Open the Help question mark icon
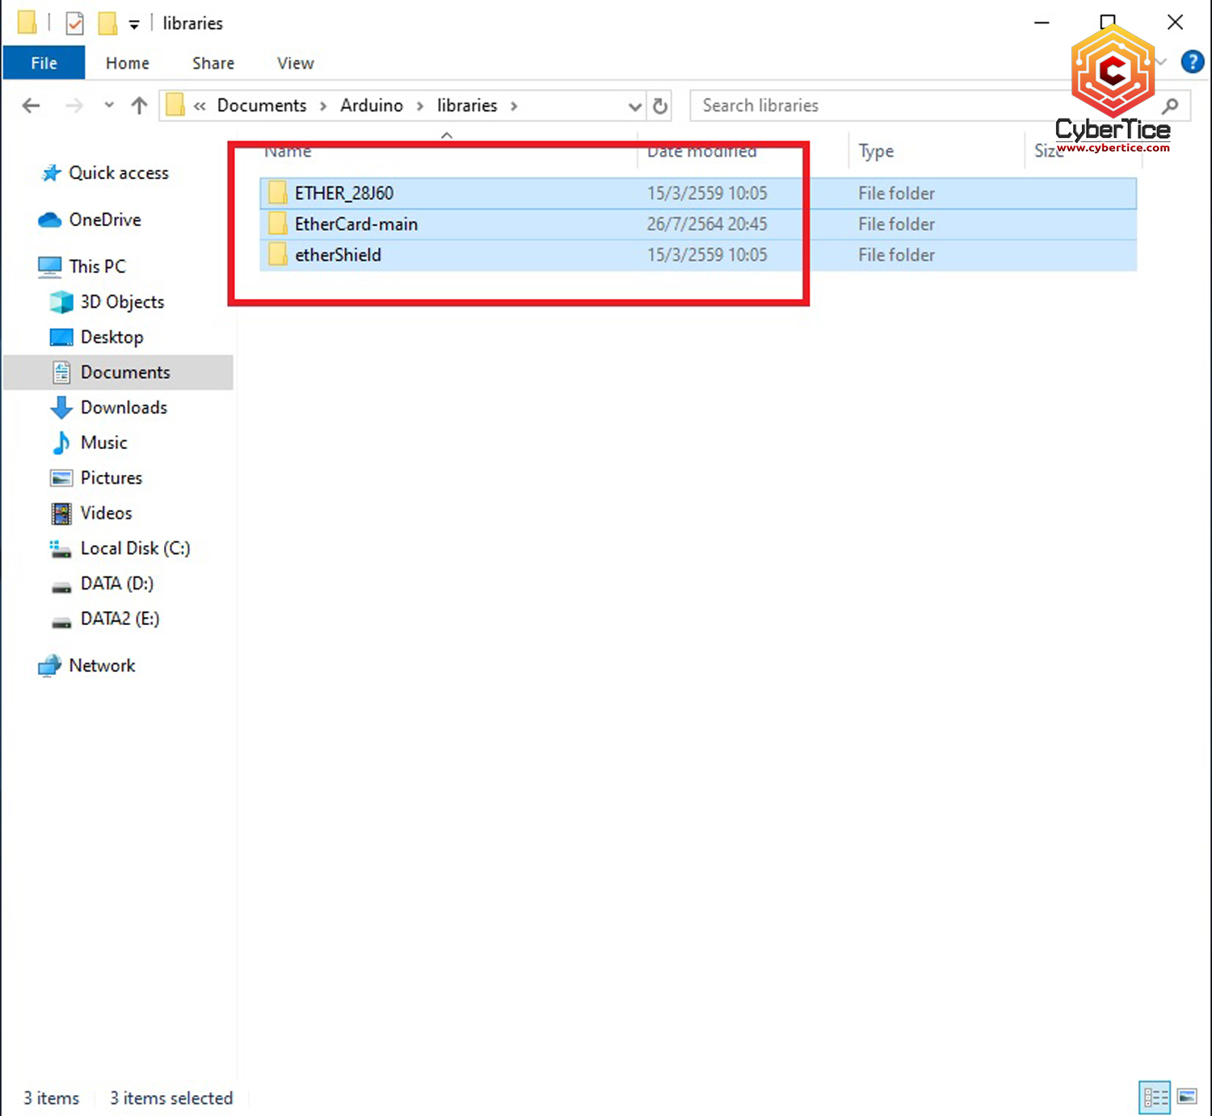 pyautogui.click(x=1192, y=62)
